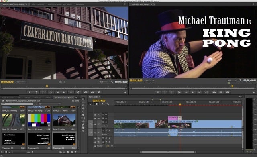The image size is (257, 157).
Task: Open the bin filter 'All' dropdown
Action: (x=50, y=104)
